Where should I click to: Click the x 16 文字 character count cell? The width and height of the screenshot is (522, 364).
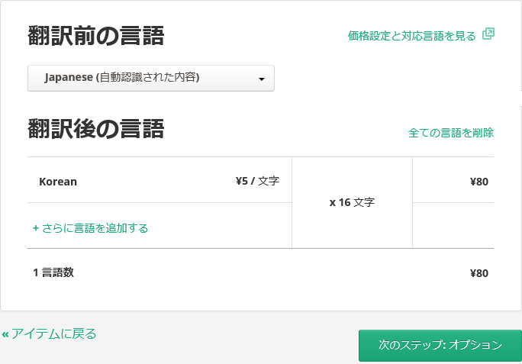point(352,202)
